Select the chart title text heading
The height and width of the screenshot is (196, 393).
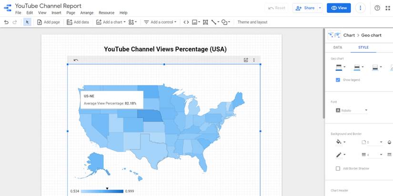point(165,49)
